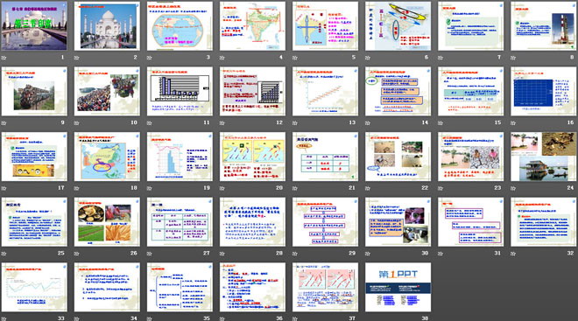Click the animation star icon under slide 2
This screenshot has width=578, height=321.
[77, 58]
